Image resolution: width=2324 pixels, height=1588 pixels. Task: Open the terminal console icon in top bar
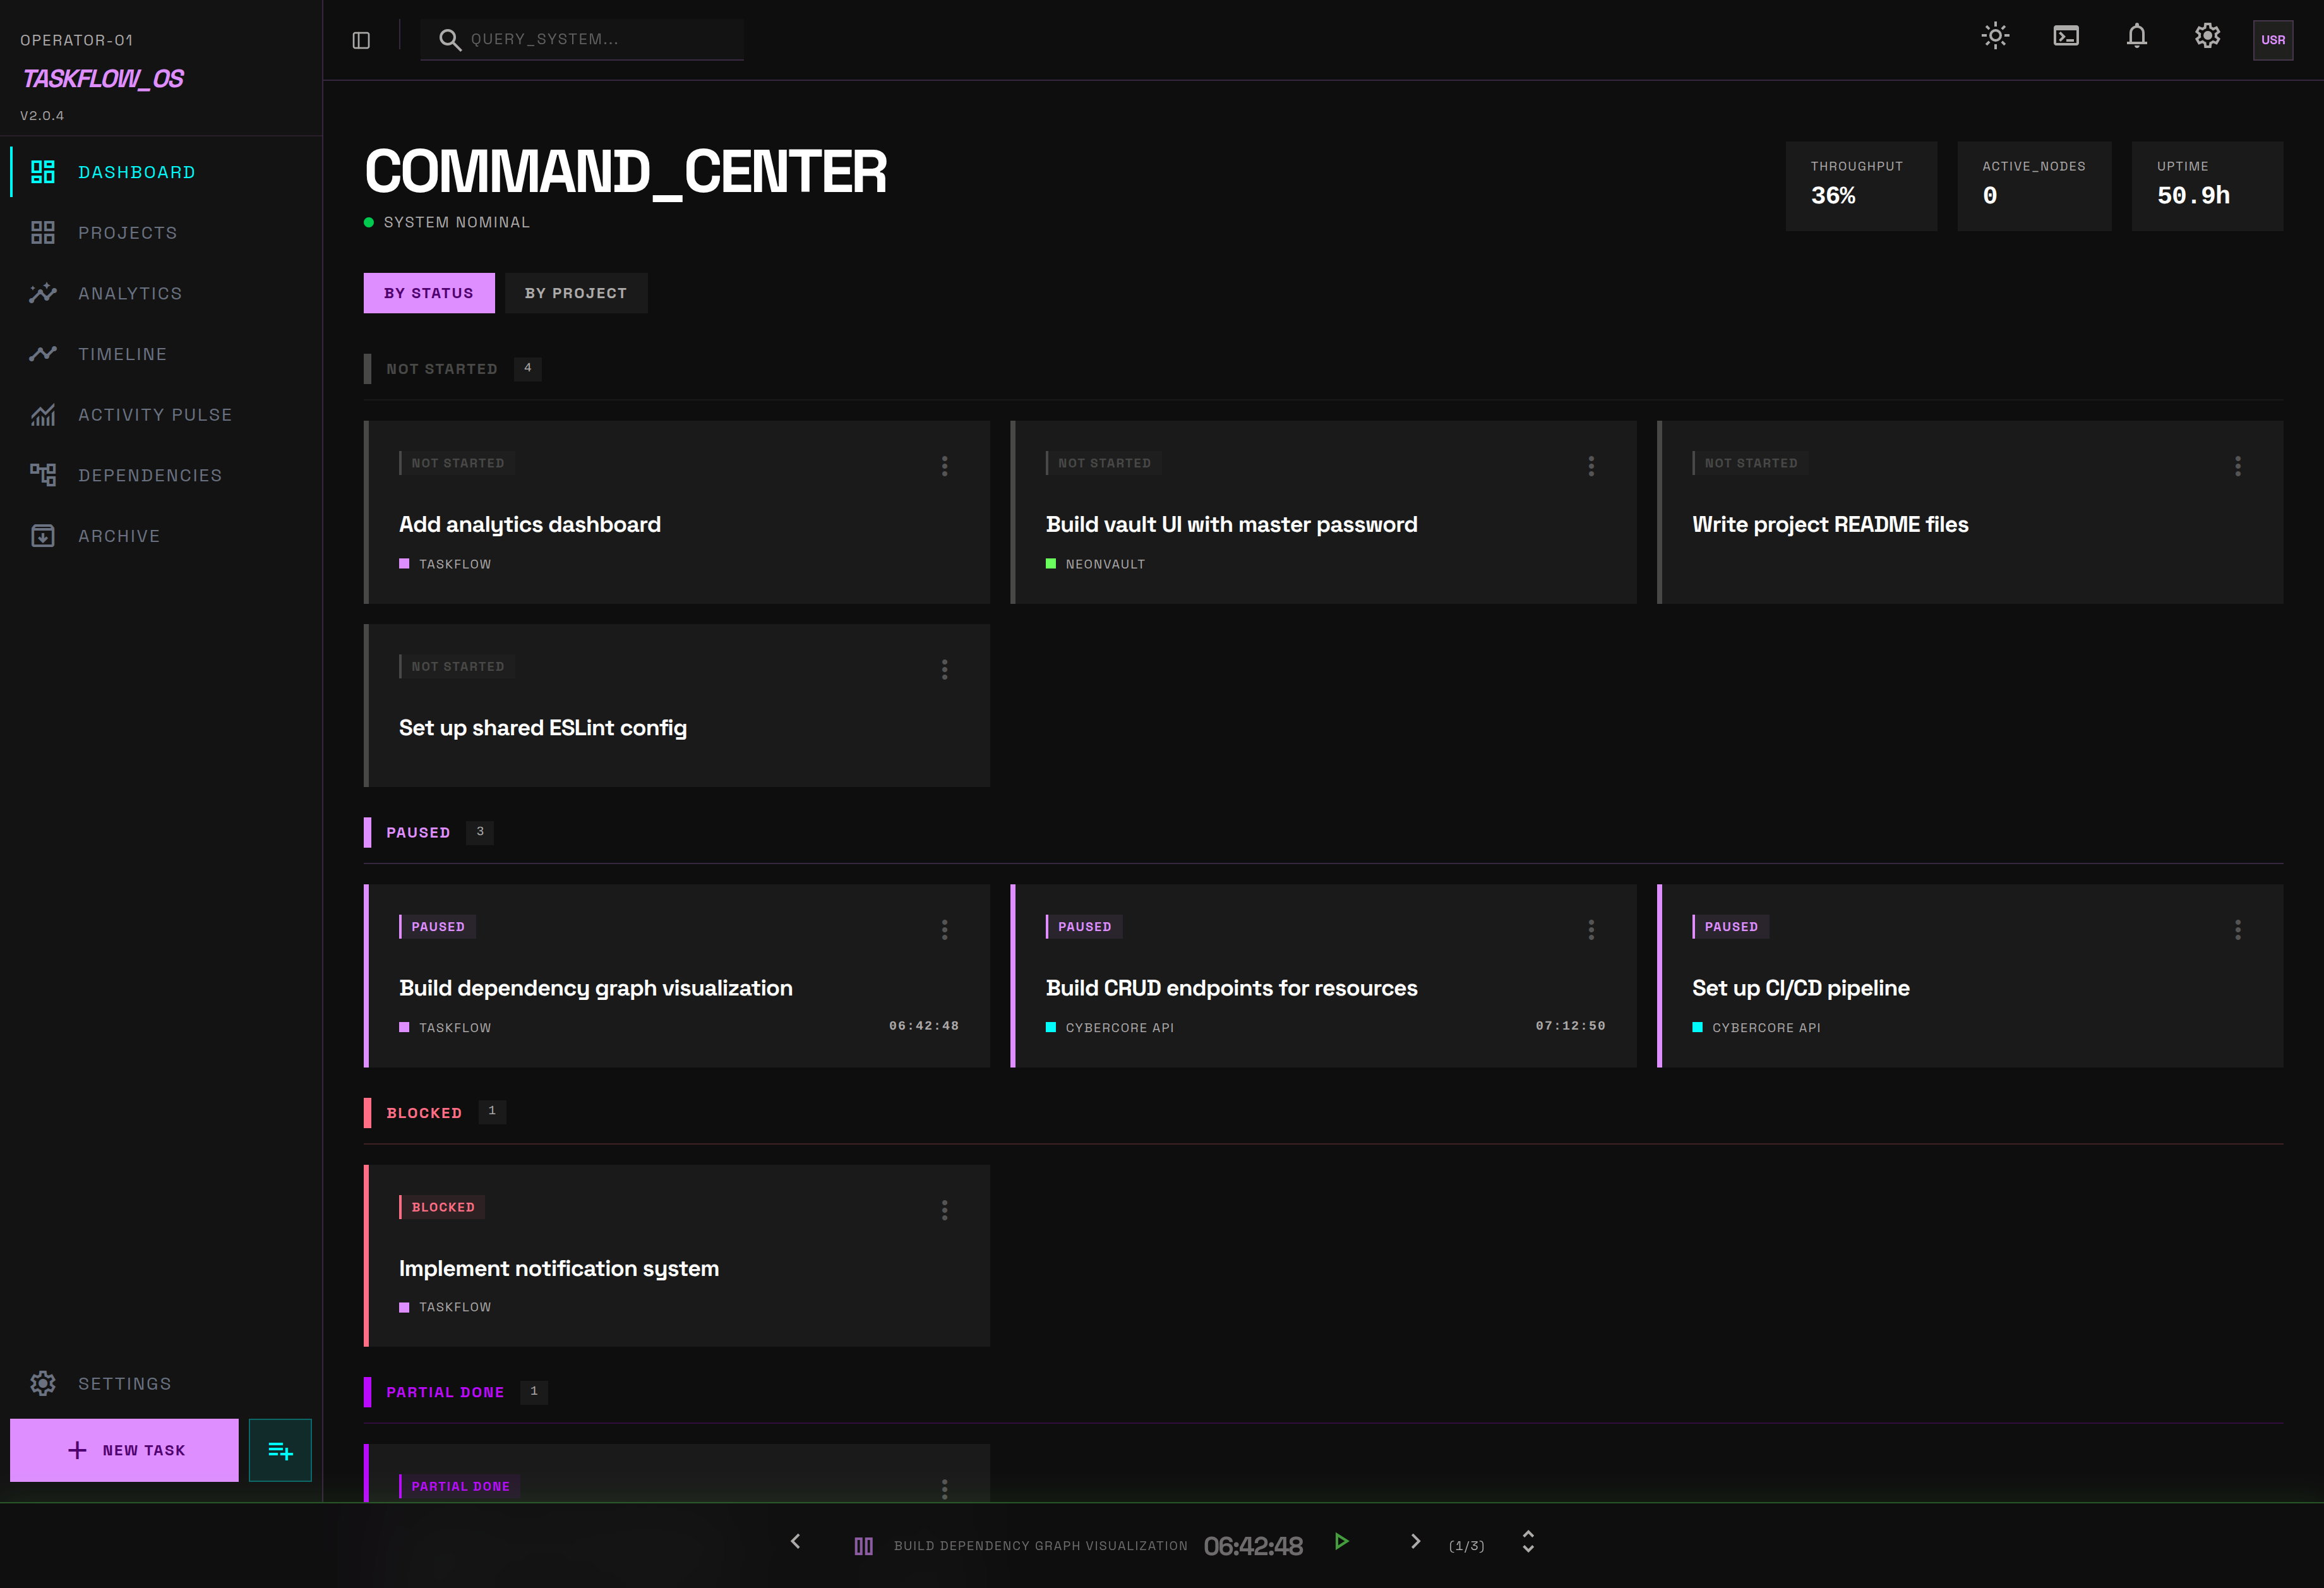coord(2066,36)
